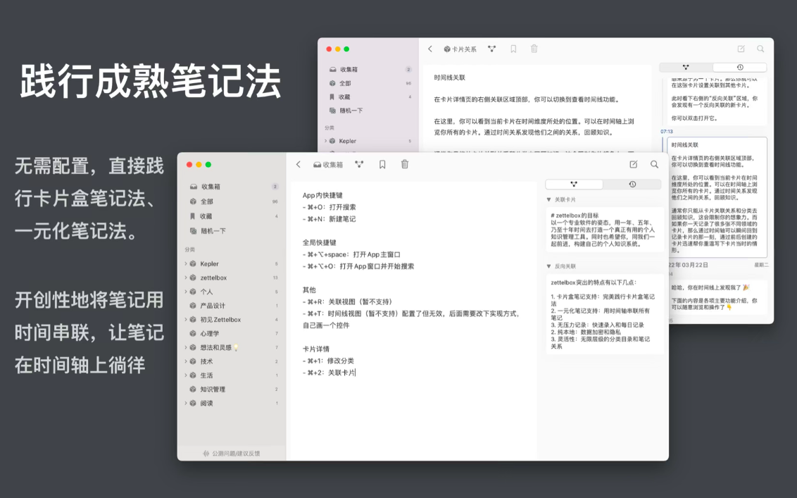Delete the card via front window trash icon
Screen dimensions: 797x498
pos(405,165)
